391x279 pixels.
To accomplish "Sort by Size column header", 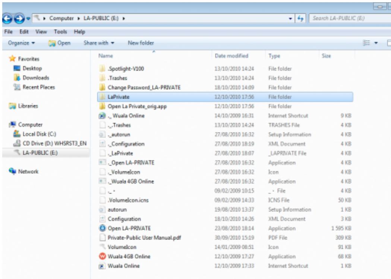I will (326, 56).
